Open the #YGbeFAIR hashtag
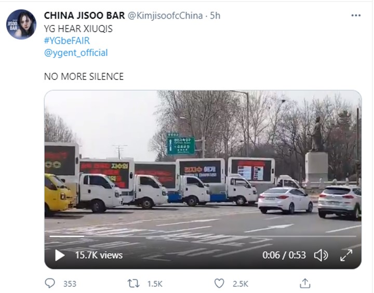The height and width of the screenshot is (293, 374). point(67,41)
